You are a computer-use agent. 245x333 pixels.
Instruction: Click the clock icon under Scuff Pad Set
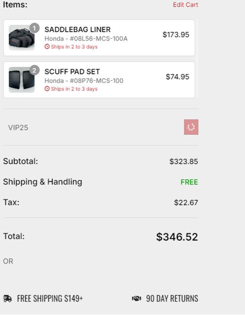point(47,89)
